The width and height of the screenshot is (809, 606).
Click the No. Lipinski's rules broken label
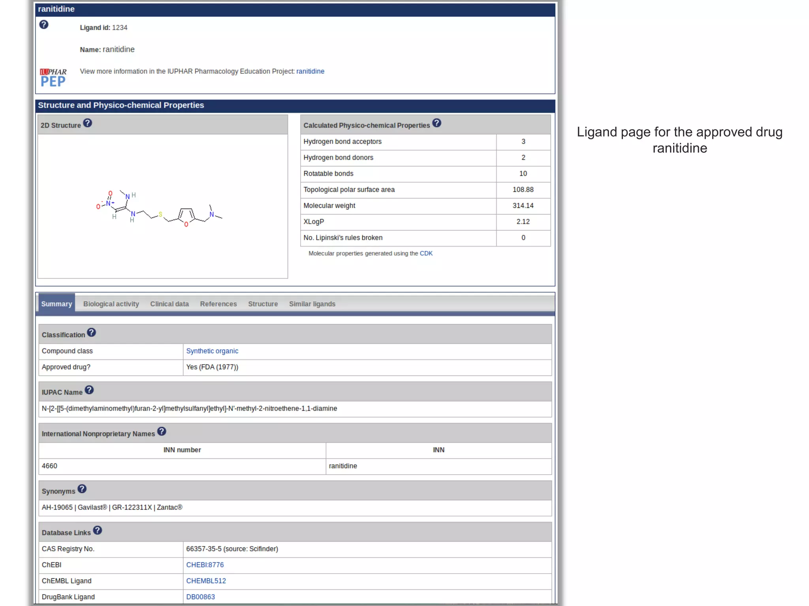click(343, 238)
